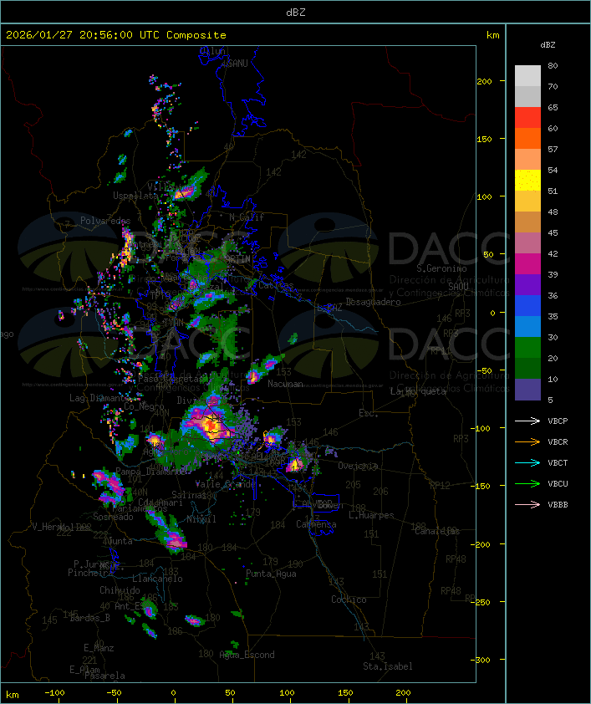Viewport: 591px width, 704px height.
Task: Click the VBCT legend label
Action: [558, 463]
